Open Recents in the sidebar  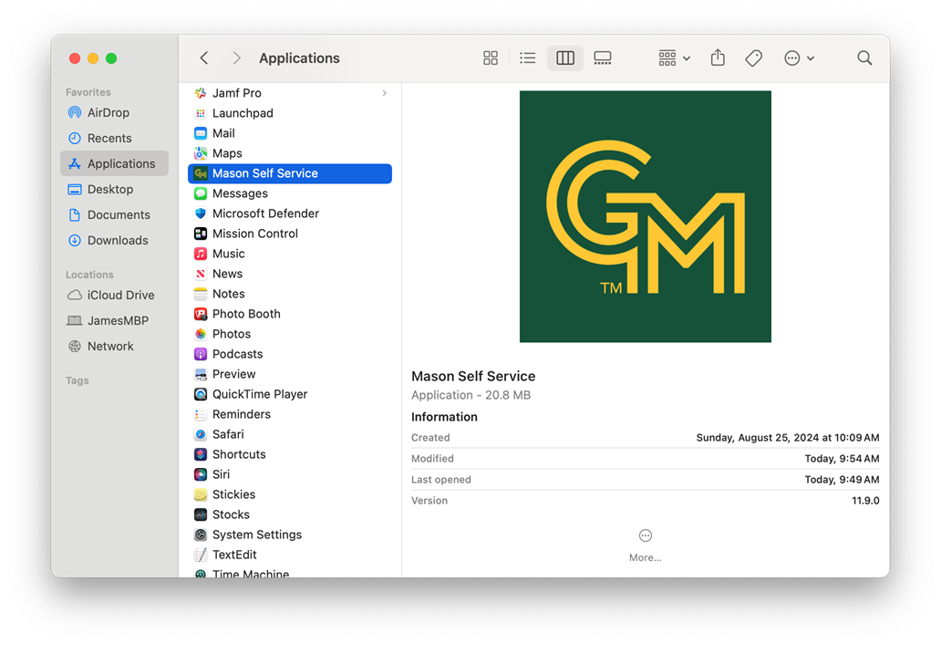point(114,138)
